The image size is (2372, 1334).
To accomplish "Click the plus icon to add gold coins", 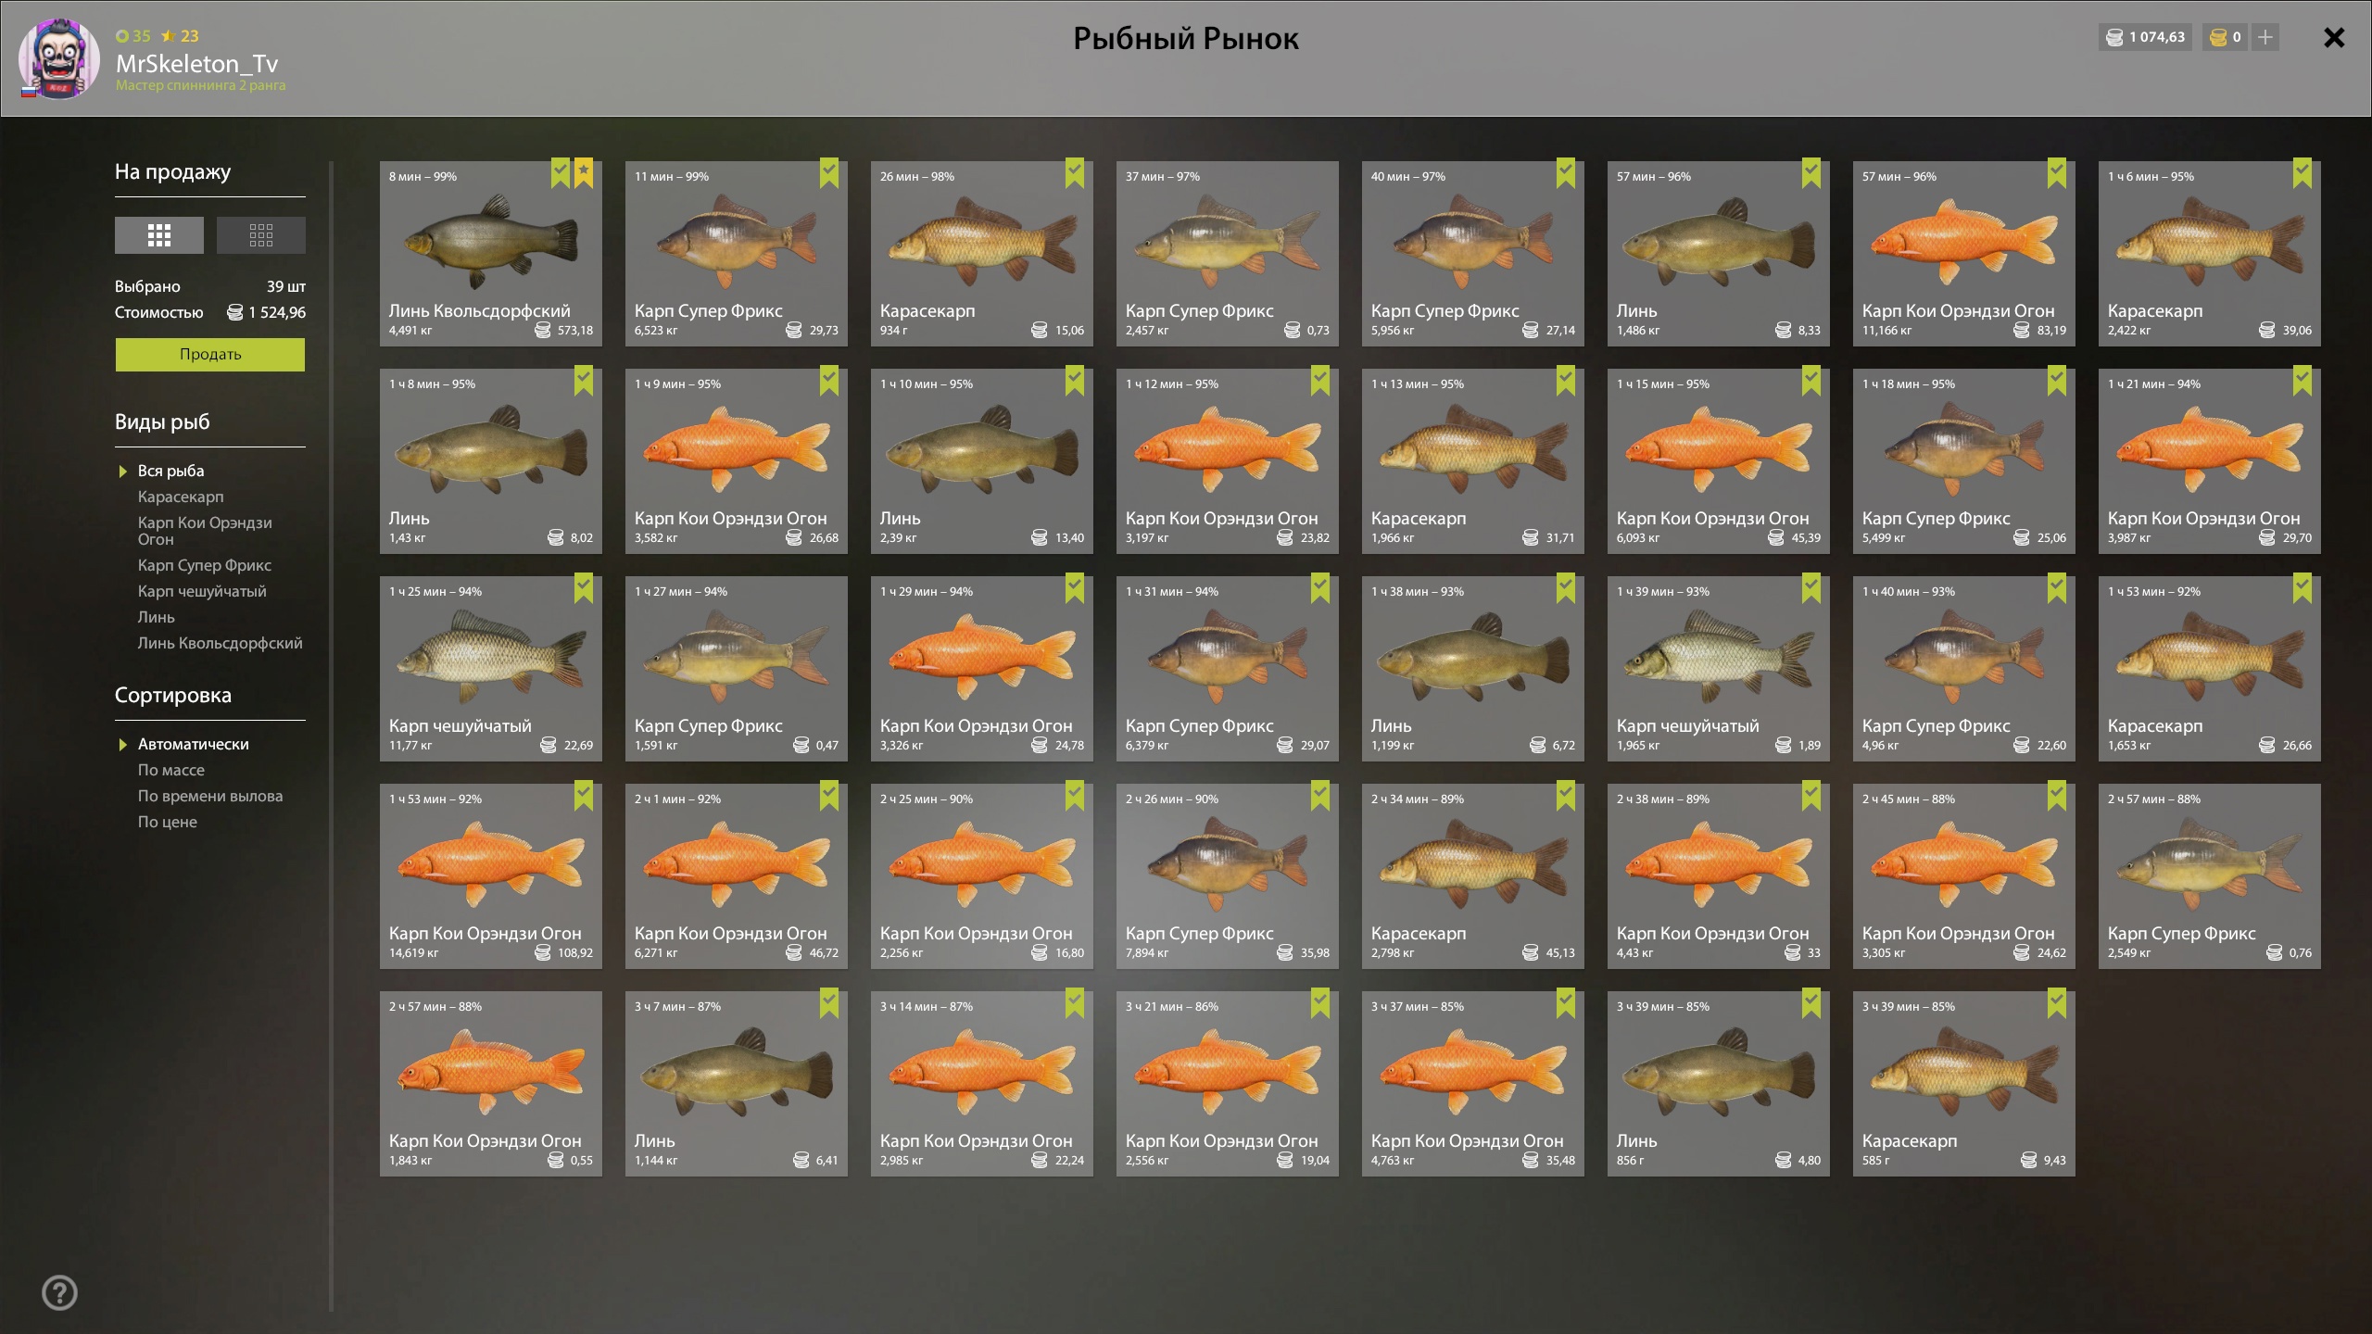I will tap(2265, 37).
